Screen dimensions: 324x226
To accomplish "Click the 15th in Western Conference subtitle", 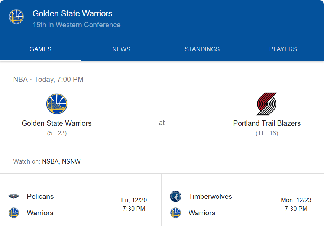I will tap(77, 25).
